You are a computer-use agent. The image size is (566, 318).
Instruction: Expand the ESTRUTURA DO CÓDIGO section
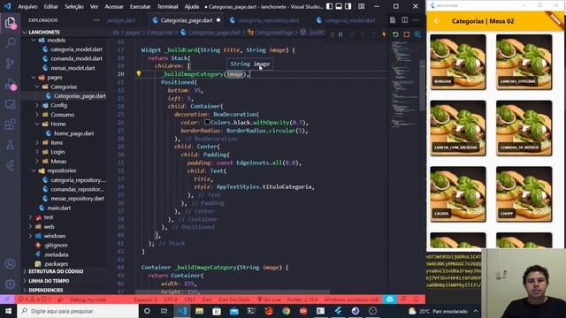[56, 271]
